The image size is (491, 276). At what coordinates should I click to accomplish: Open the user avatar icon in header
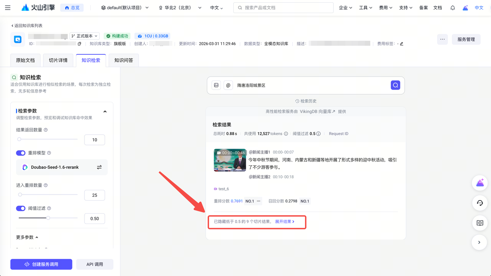click(x=465, y=8)
